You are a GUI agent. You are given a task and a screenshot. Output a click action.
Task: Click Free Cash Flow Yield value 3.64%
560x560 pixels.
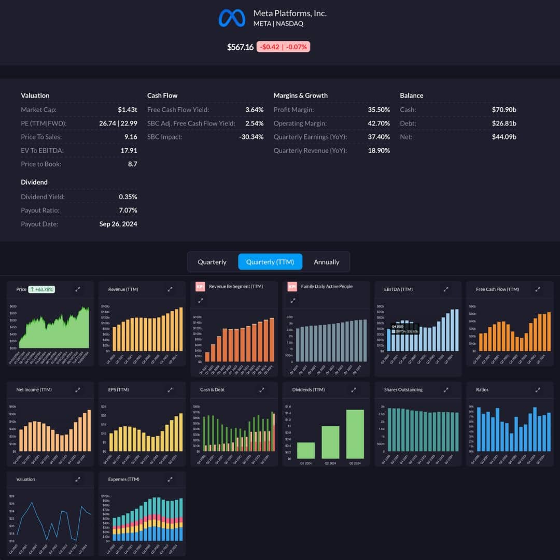pyautogui.click(x=254, y=109)
